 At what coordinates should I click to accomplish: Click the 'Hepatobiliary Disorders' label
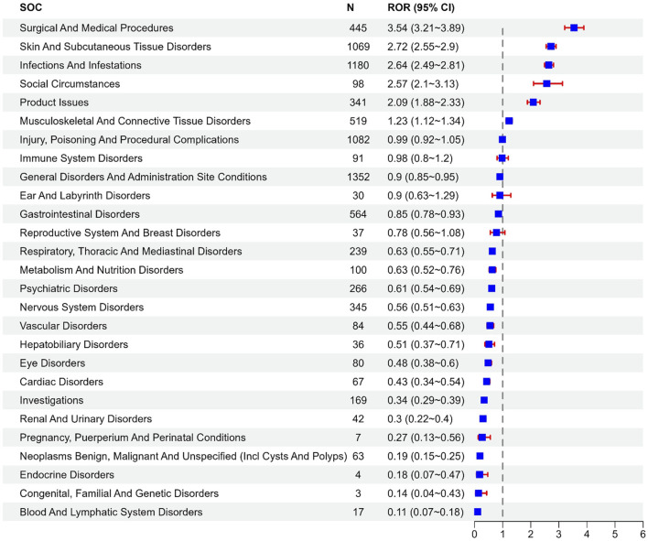(73, 344)
